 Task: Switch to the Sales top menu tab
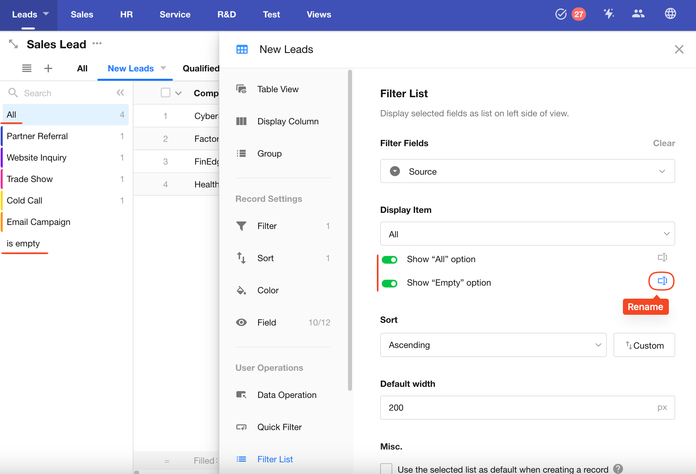[82, 14]
